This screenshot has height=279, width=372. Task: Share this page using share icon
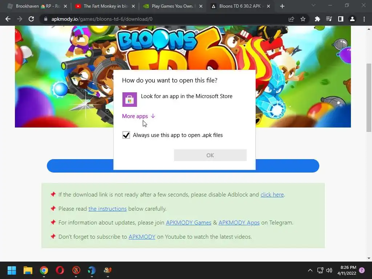291,19
